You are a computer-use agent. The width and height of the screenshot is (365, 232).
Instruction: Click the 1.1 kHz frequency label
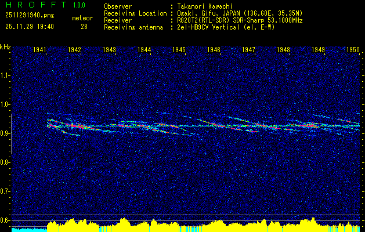click(x=5, y=75)
